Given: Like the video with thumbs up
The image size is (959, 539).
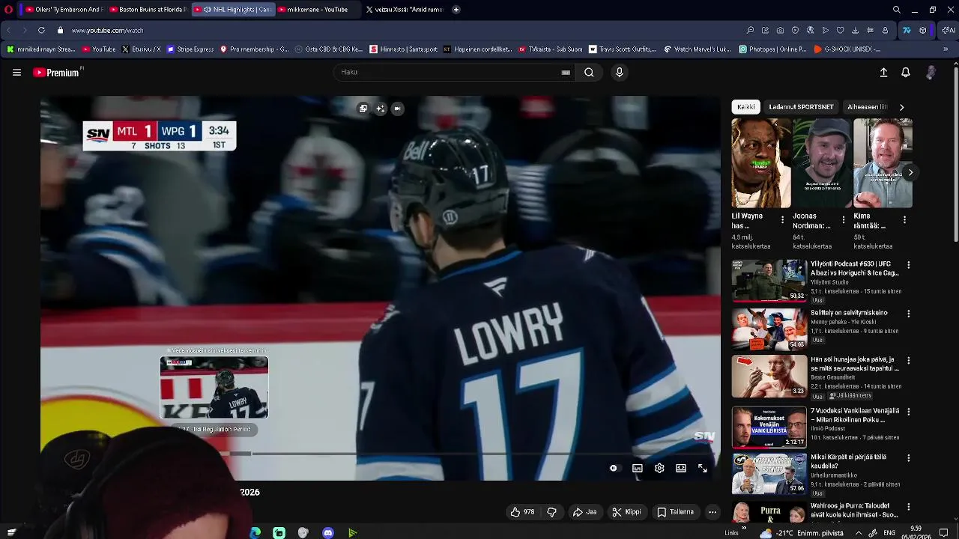Looking at the screenshot, I should click(x=523, y=512).
